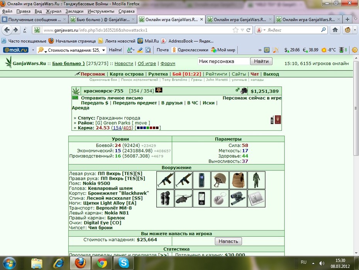Image resolution: width=359 pixels, height=270 pixels.
Task: Click the browser address bar URL
Action: pos(137,30)
